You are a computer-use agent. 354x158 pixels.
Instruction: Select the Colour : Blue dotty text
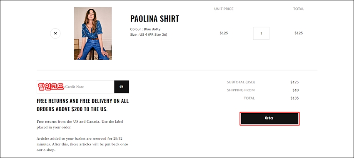coord(145,29)
